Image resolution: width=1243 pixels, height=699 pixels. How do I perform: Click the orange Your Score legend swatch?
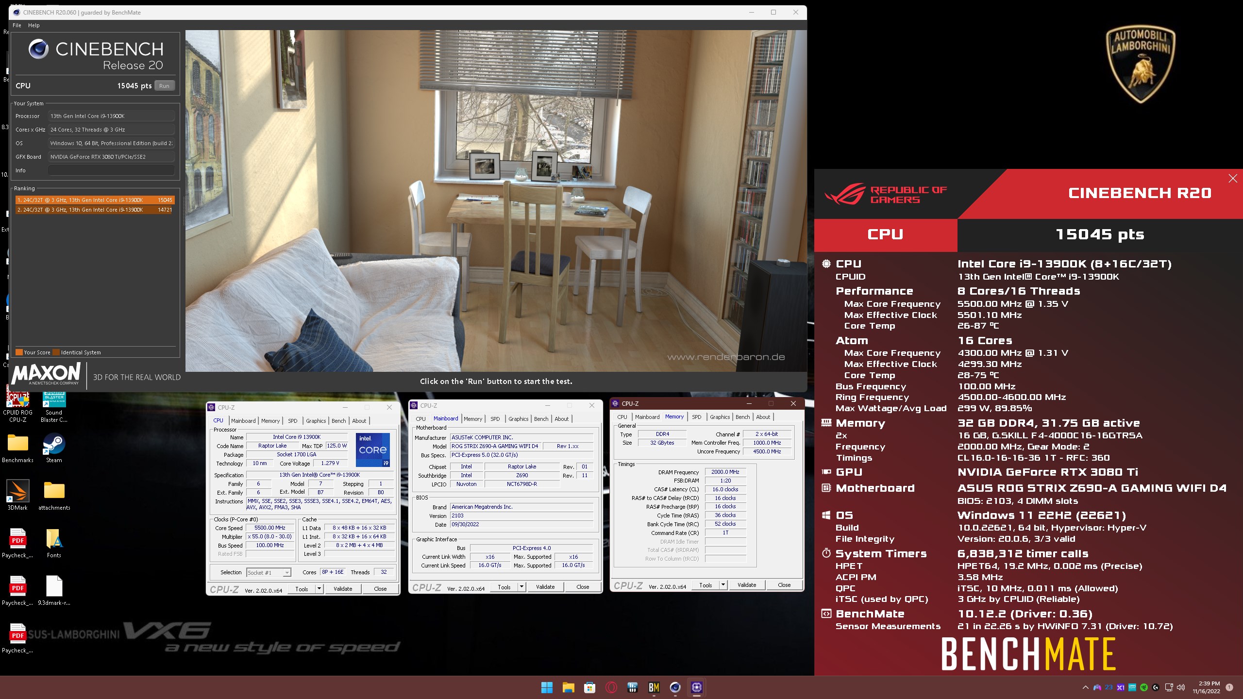point(19,352)
